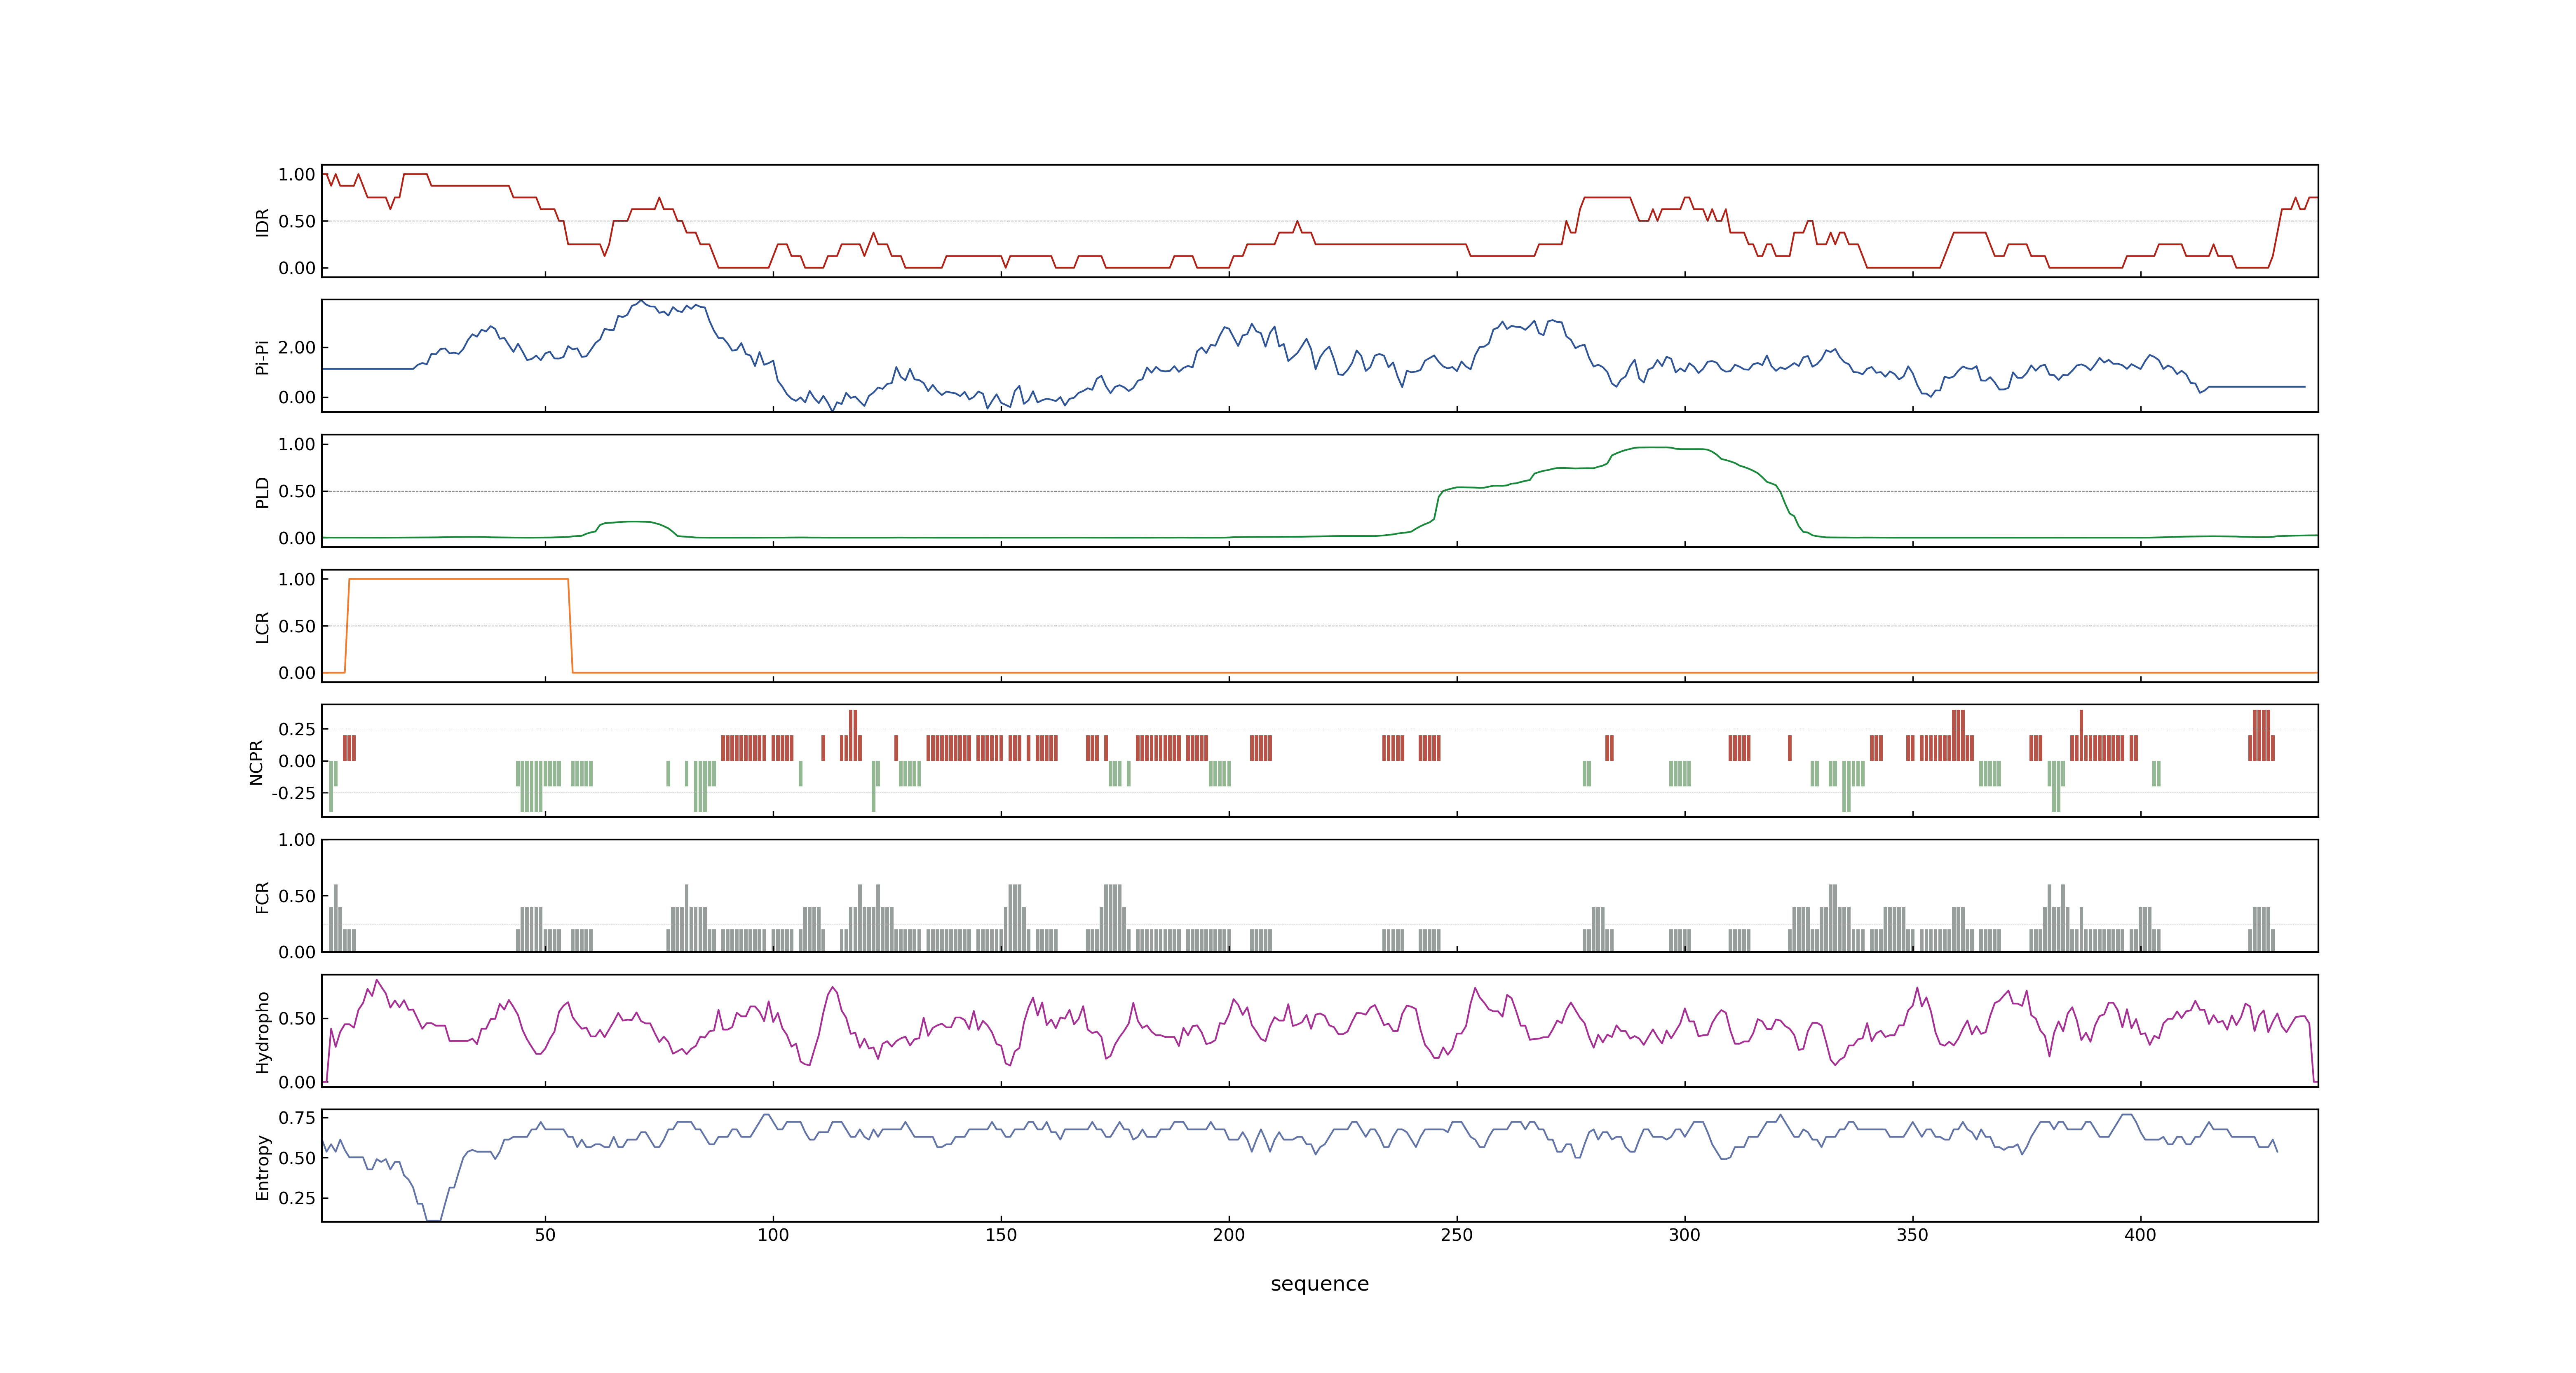Viewport: 2576px width, 1373px height.
Task: Click the Entropy y-axis label
Action: click(262, 1167)
